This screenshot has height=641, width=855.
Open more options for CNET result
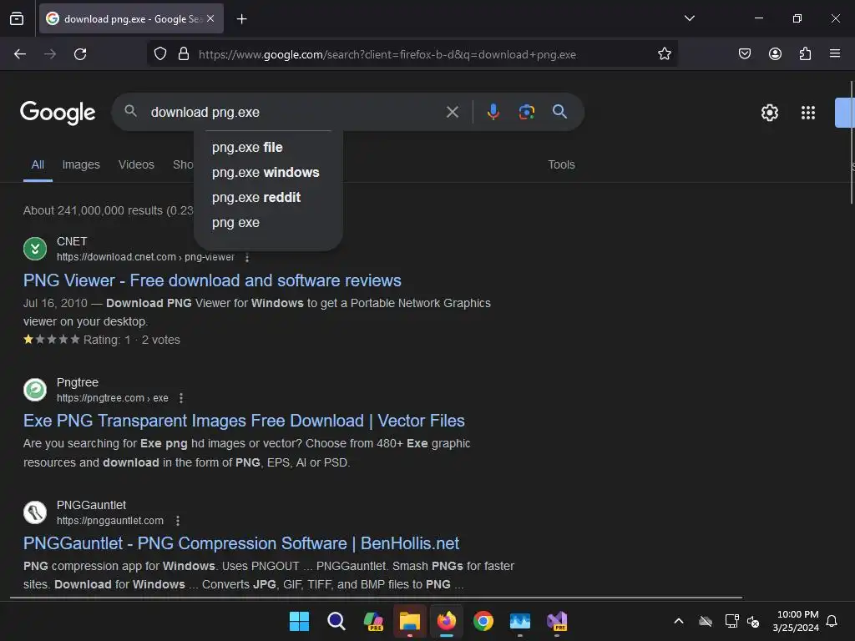coord(247,257)
